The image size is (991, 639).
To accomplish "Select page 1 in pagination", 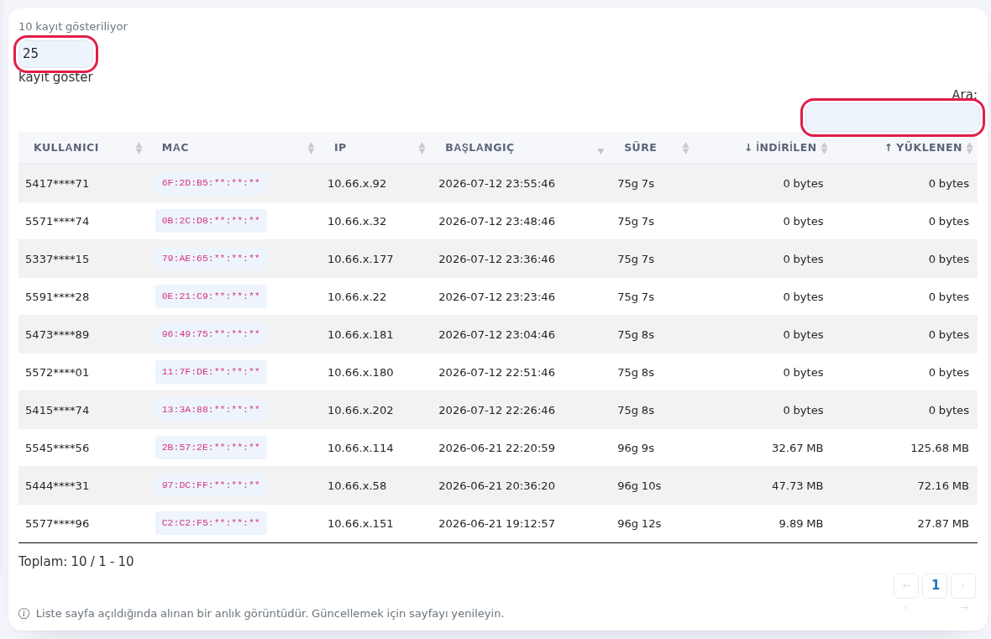I will (935, 586).
